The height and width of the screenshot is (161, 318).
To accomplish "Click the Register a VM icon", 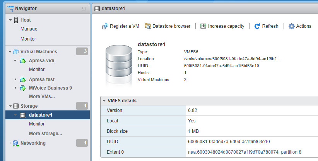I will click(105, 26).
